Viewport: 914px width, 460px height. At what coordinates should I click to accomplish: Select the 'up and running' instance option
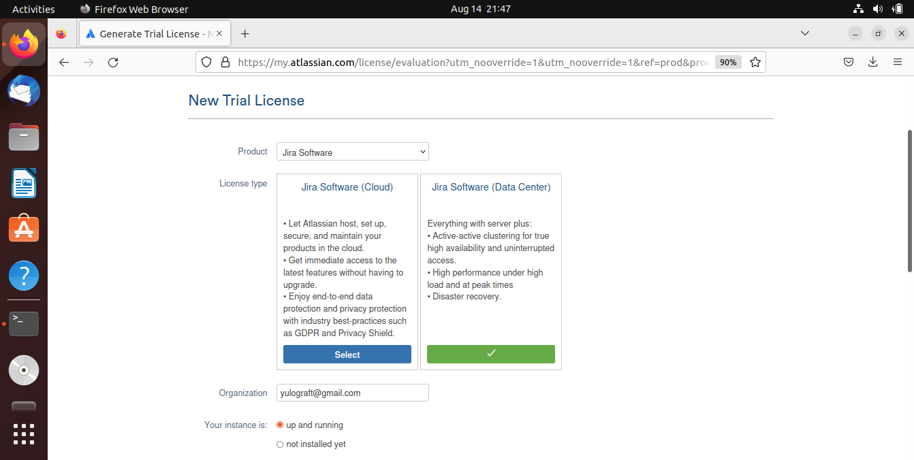[x=280, y=424]
